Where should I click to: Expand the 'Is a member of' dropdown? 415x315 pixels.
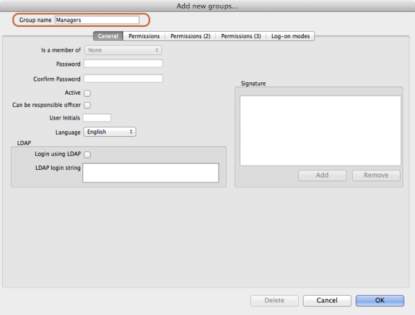click(x=122, y=50)
